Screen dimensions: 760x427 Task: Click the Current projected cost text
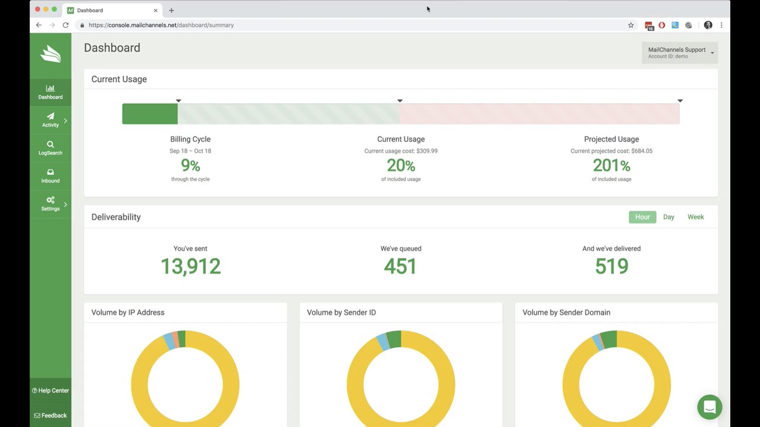612,151
